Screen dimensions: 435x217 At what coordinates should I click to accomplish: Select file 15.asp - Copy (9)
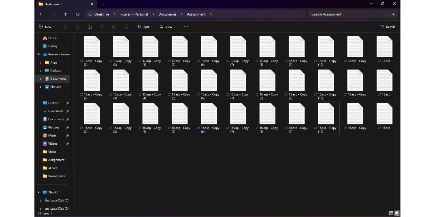[297, 85]
